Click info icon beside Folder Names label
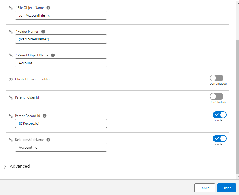Screen dimensions: 239x195 pos(43,32)
